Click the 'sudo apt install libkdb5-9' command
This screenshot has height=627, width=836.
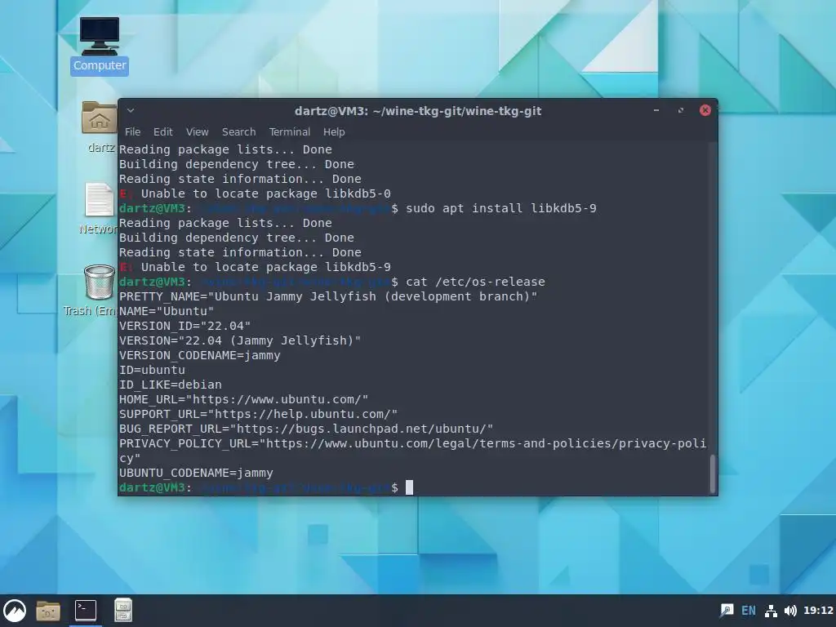coord(501,208)
